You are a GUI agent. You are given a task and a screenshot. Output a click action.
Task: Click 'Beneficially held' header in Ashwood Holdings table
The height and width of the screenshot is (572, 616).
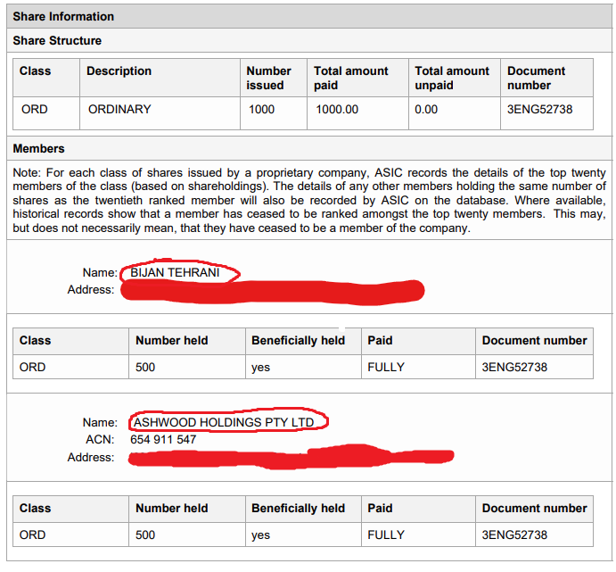click(298, 509)
